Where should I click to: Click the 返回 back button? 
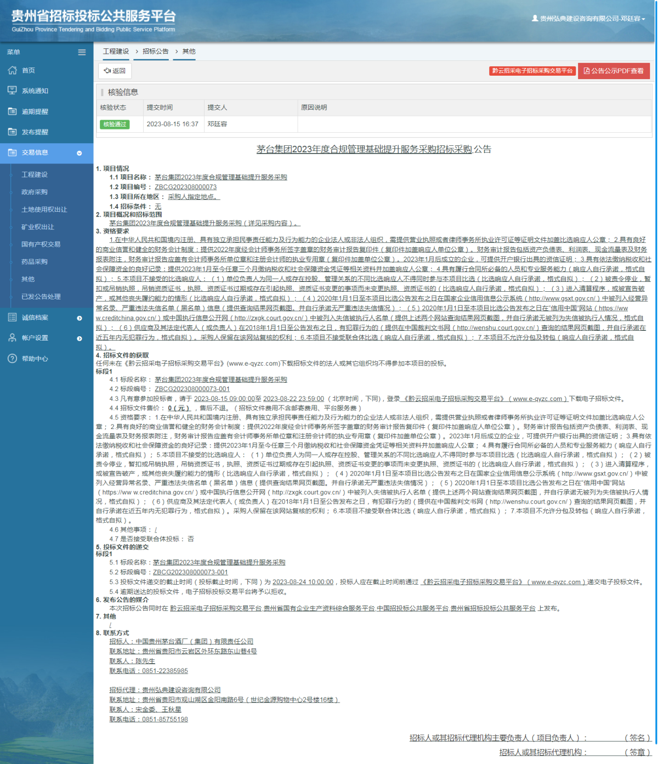(x=115, y=71)
